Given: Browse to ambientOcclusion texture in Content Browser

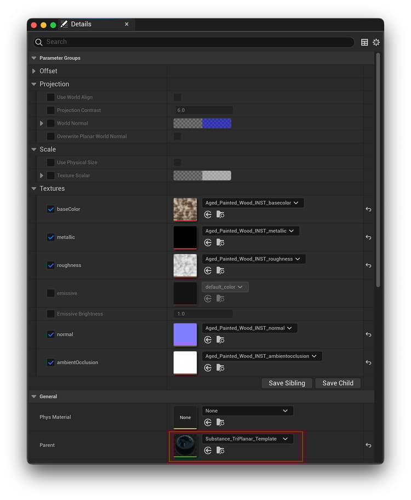Looking at the screenshot, I should pos(220,368).
